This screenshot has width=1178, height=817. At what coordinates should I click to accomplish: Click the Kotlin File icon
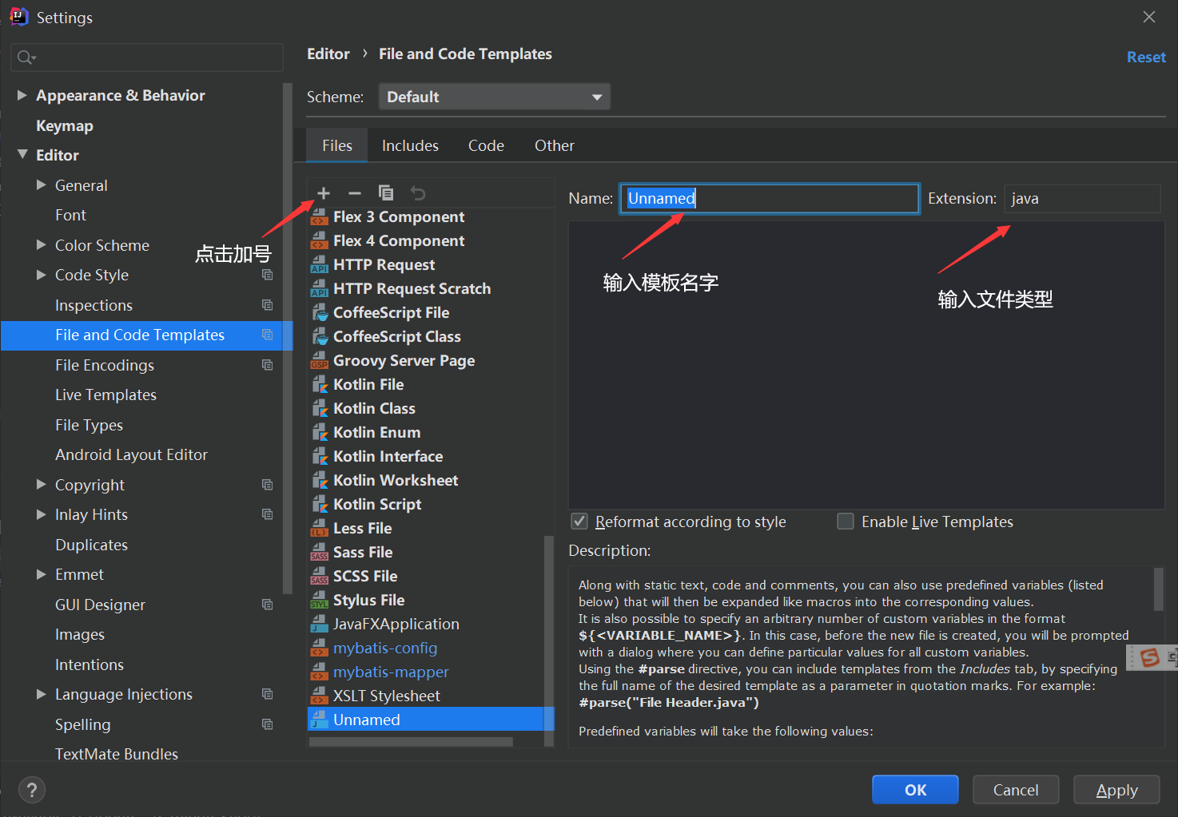(x=320, y=385)
